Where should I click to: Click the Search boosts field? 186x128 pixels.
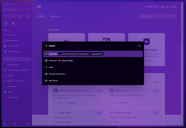tap(158, 16)
